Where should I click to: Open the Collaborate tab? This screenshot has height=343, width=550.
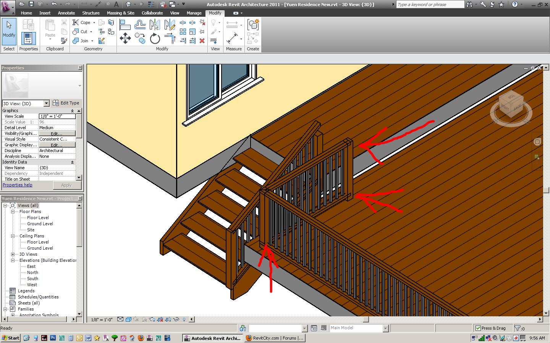click(x=152, y=13)
